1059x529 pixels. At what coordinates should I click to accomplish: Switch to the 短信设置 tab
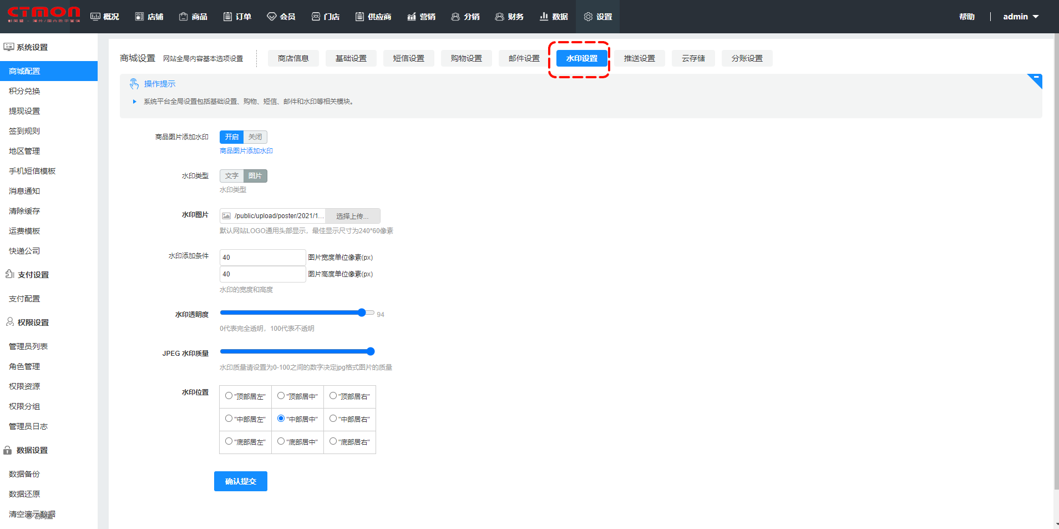click(408, 58)
